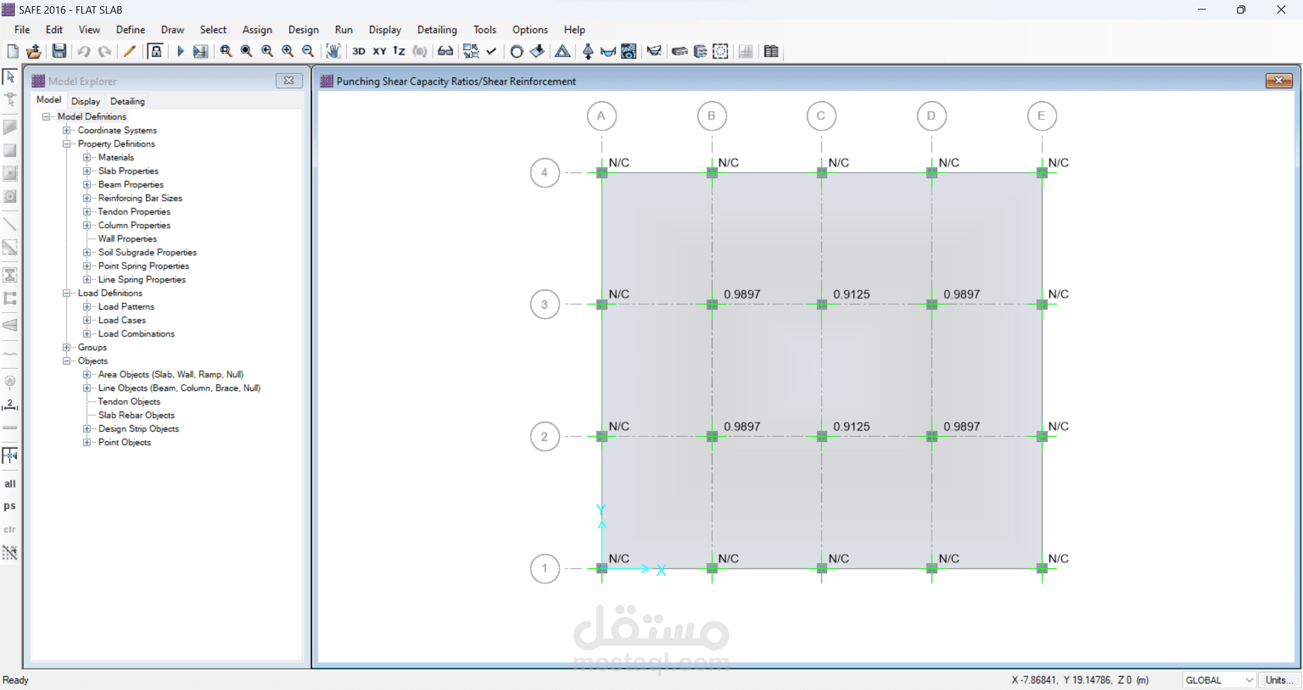
Task: Close the Punching Shear Capacity Ratios window
Action: (1279, 81)
